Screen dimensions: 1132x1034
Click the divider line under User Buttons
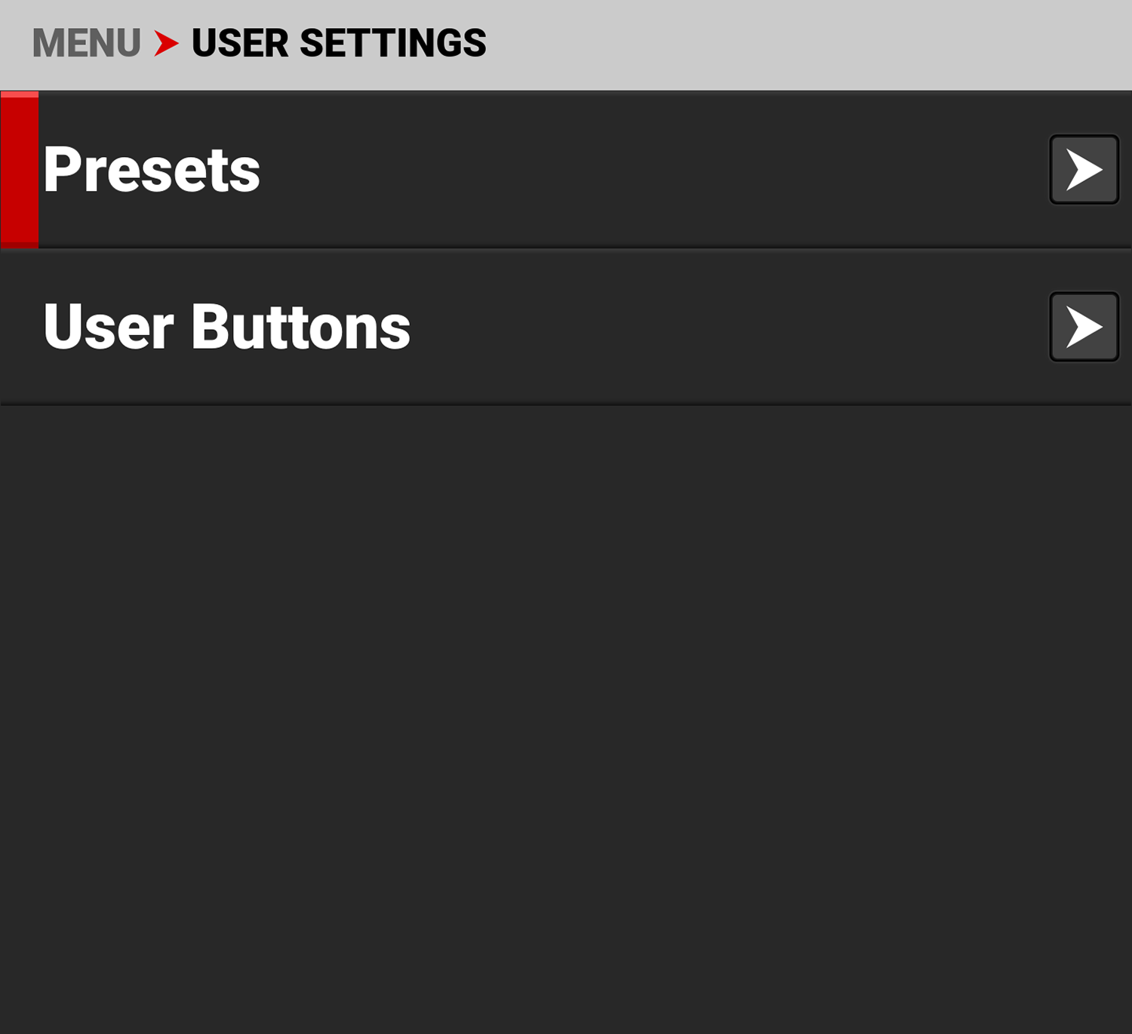(566, 405)
